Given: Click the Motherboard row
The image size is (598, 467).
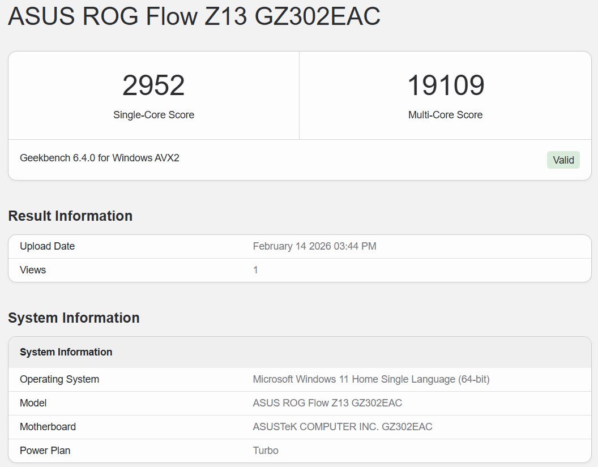Looking at the screenshot, I should pyautogui.click(x=48, y=427).
